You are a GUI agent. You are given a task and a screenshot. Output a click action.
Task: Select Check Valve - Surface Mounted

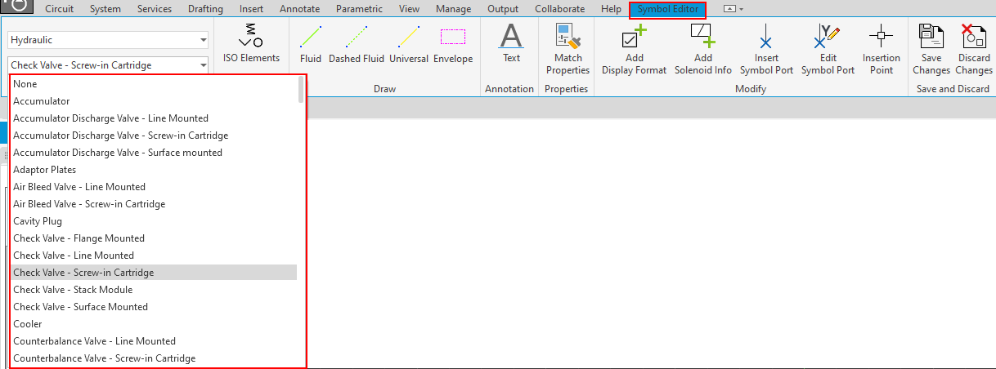pos(154,307)
